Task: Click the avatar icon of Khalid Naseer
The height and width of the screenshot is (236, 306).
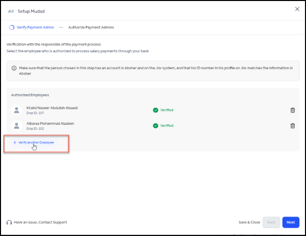Action: click(x=18, y=110)
